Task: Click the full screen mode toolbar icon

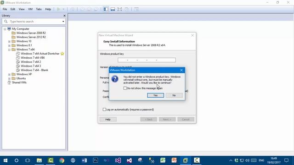Action: [119, 9]
